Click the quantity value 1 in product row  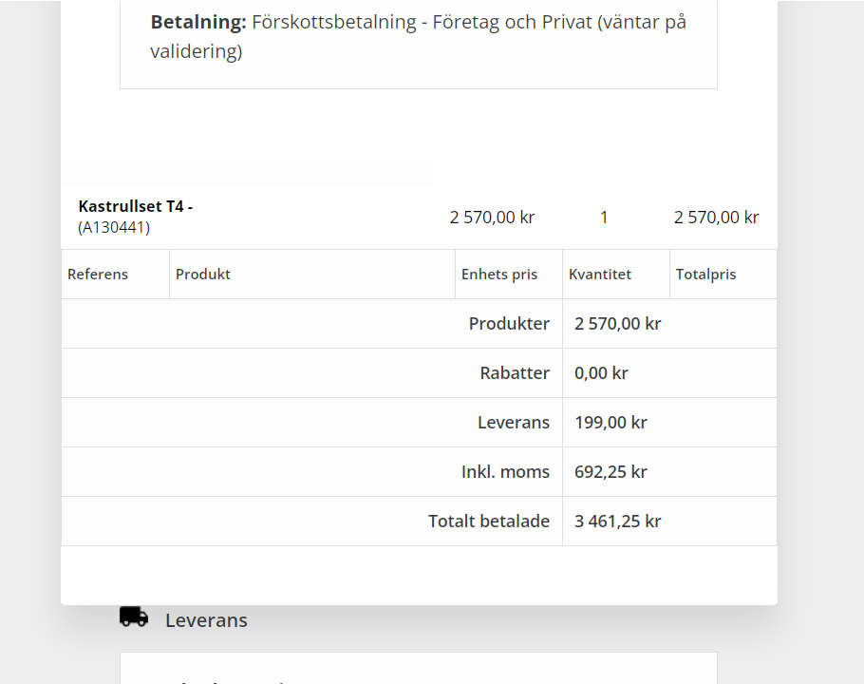click(604, 218)
